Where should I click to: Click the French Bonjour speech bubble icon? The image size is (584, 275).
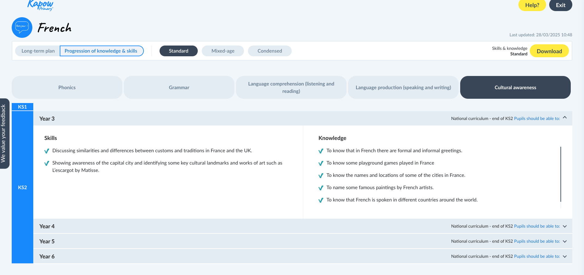coord(22,28)
